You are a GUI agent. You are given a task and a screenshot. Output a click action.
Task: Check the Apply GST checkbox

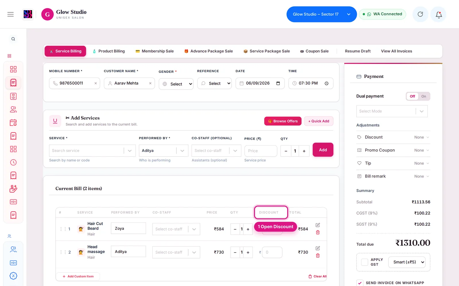pos(365,262)
